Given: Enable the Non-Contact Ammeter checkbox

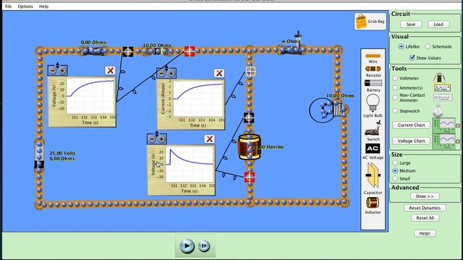Looking at the screenshot, I should tap(396, 97).
